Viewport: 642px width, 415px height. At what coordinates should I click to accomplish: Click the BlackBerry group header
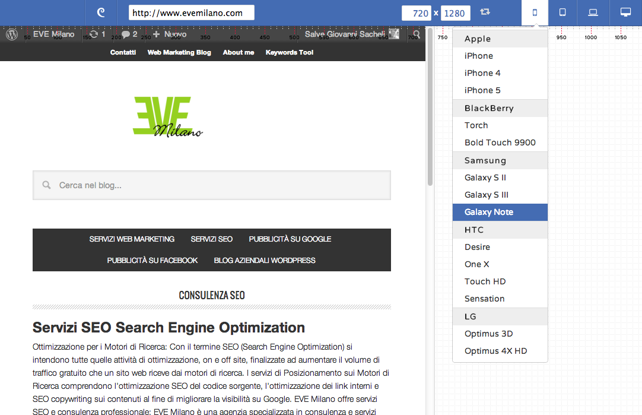click(500, 108)
